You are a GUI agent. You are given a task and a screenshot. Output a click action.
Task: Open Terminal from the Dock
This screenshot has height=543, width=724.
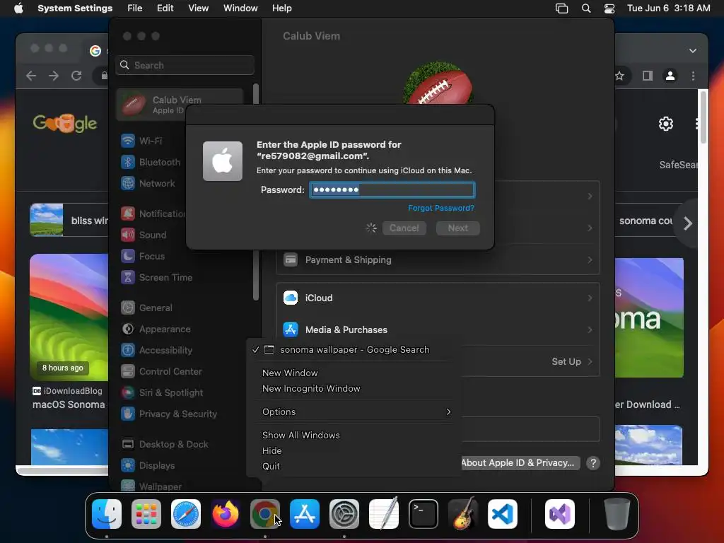click(x=424, y=514)
